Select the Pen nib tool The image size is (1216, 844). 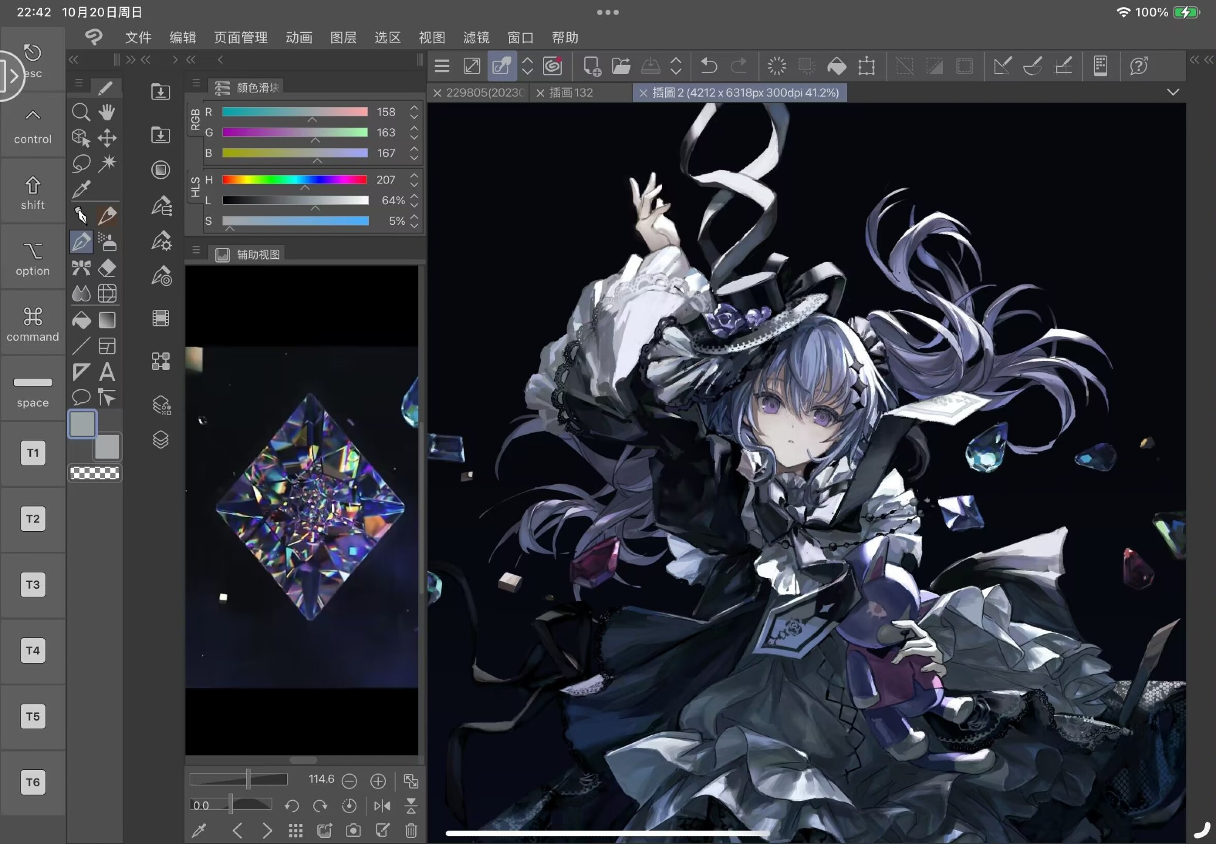pyautogui.click(x=81, y=216)
